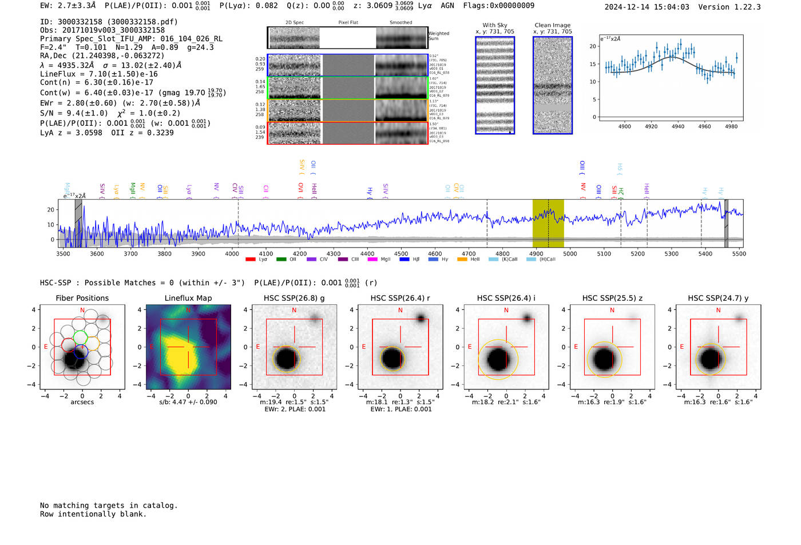The width and height of the screenshot is (801, 545).
Task: Click the 's/b: 4.47 +/- 0.090' caption
Action: 188,402
